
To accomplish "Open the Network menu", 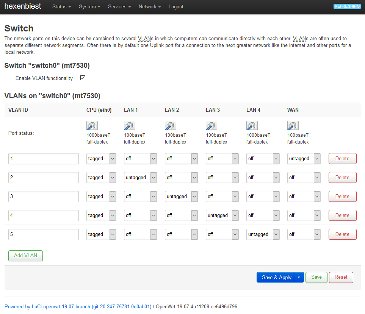I will click(x=150, y=7).
